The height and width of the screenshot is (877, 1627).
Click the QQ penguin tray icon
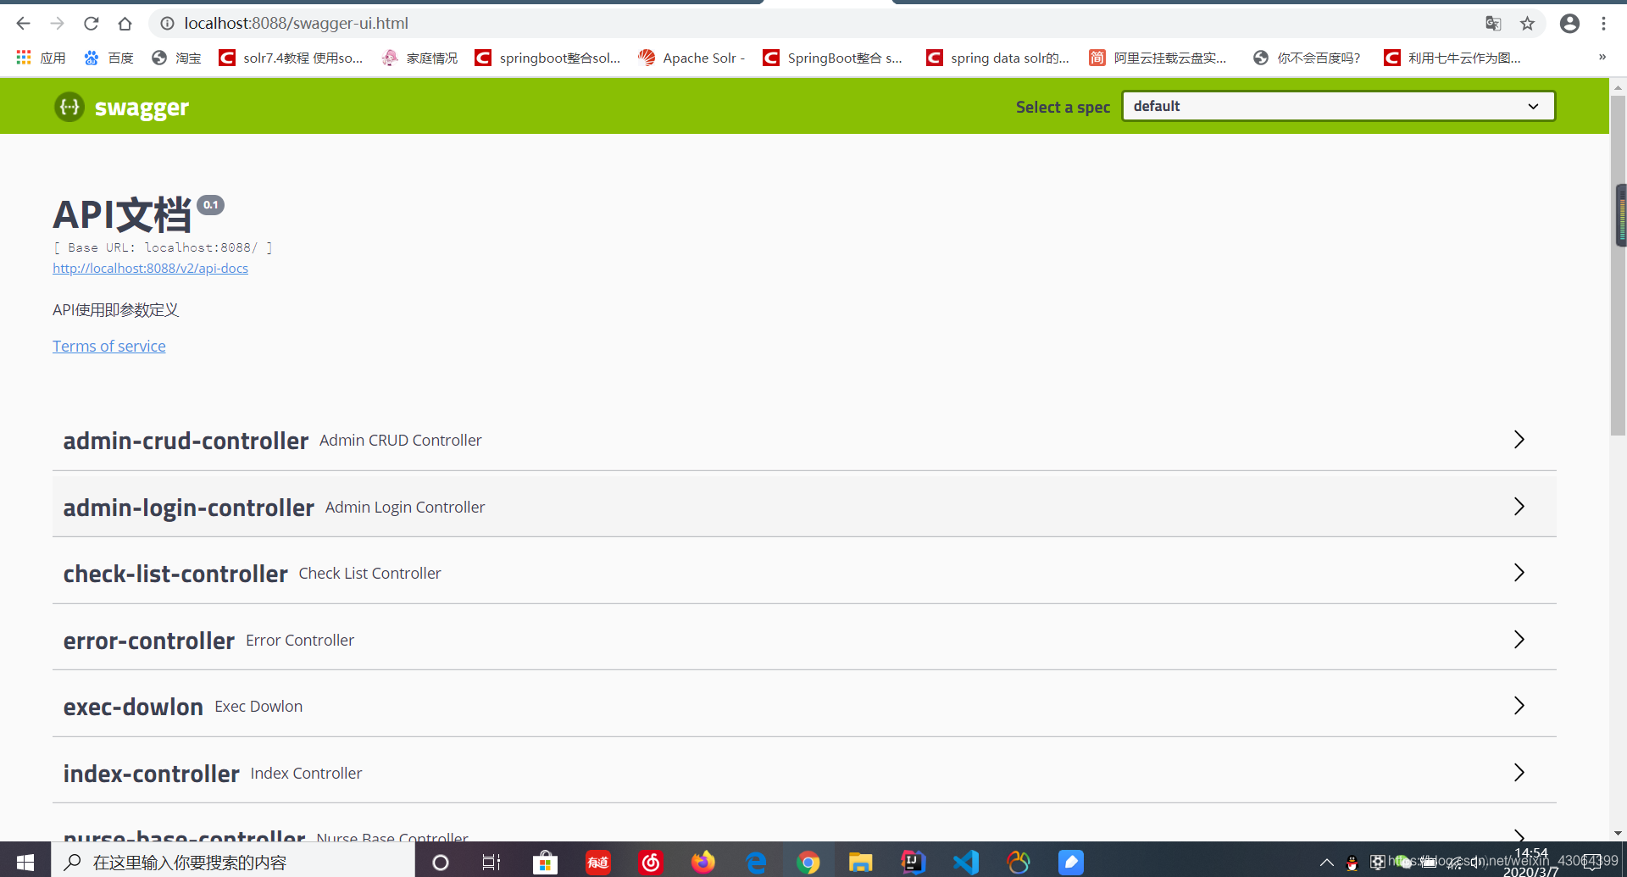1352,863
